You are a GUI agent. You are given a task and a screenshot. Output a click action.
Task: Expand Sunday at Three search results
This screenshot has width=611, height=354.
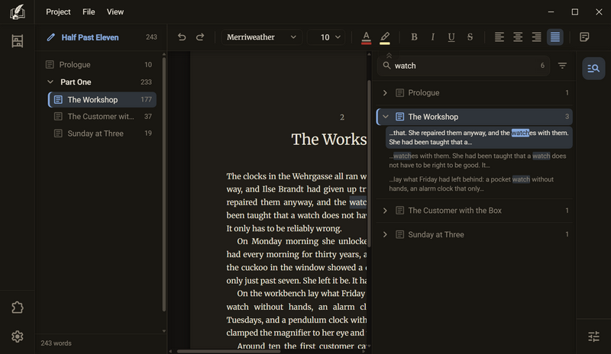(x=385, y=234)
